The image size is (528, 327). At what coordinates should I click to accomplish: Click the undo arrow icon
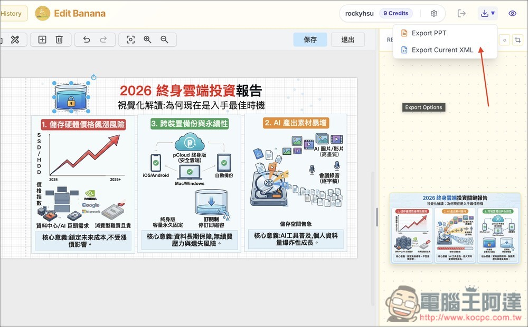click(x=88, y=39)
